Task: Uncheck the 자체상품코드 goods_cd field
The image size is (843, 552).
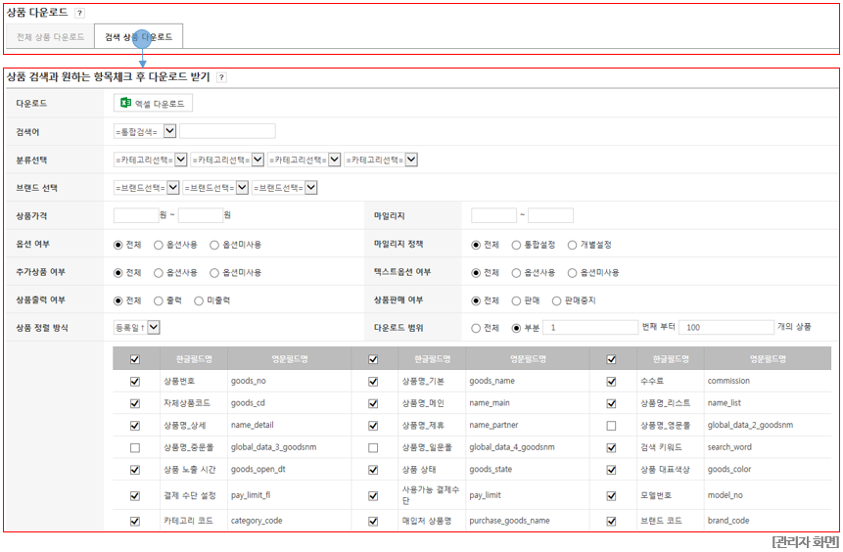Action: tap(135, 403)
